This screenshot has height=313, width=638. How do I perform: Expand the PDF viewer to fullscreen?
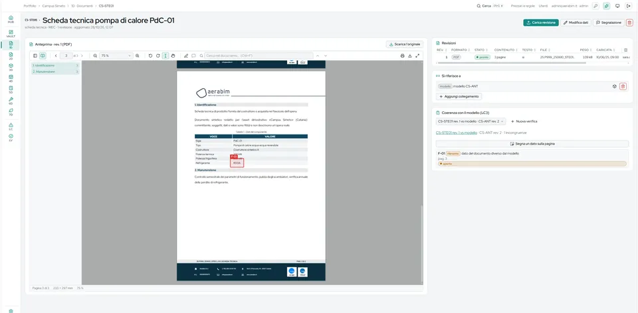click(x=417, y=56)
